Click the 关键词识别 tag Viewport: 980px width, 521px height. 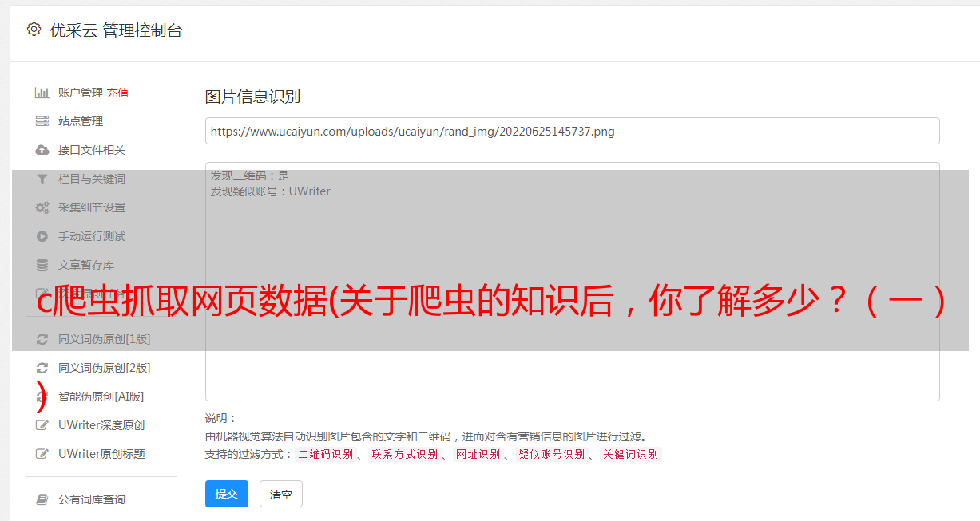point(630,454)
